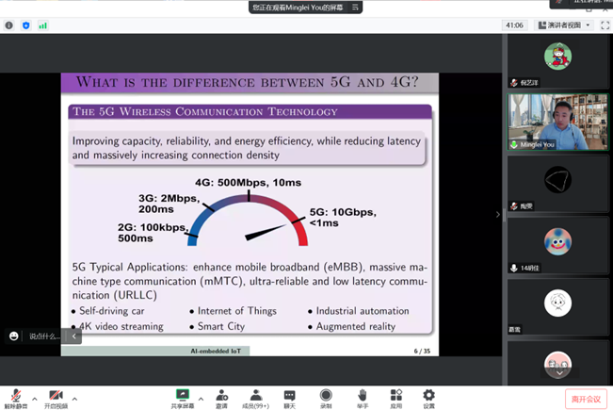Click the Share Screen (共享屏幕) icon

coord(183,396)
